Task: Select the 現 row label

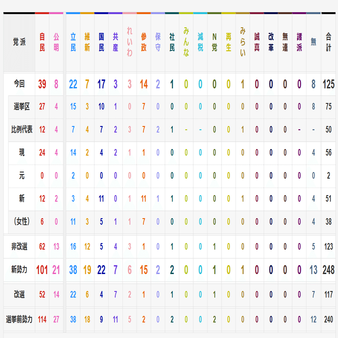Action: click(22, 152)
